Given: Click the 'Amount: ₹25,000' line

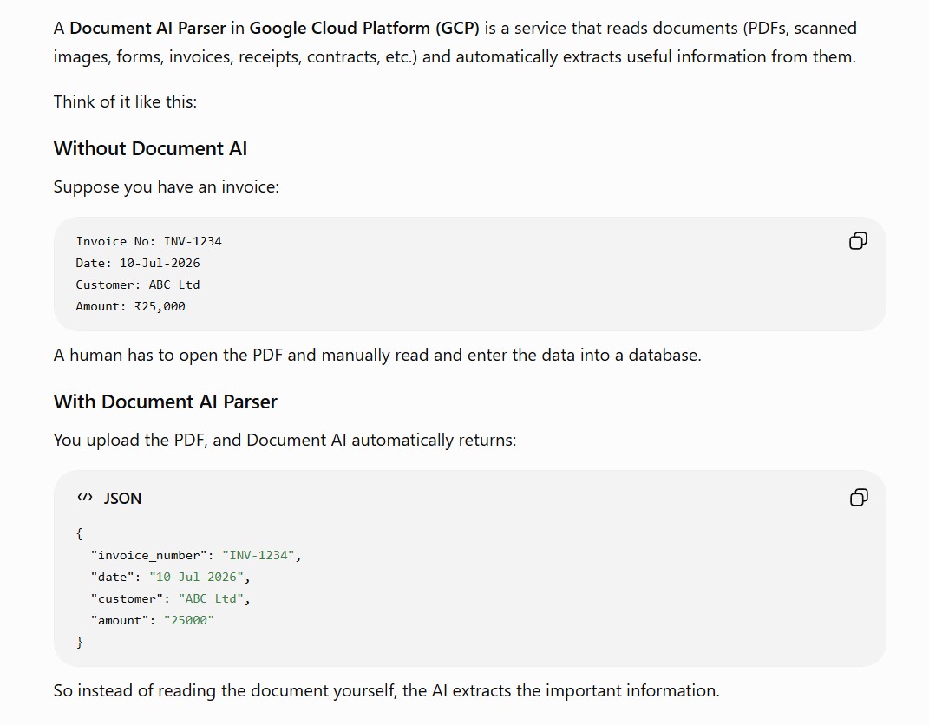Looking at the screenshot, I should 130,306.
